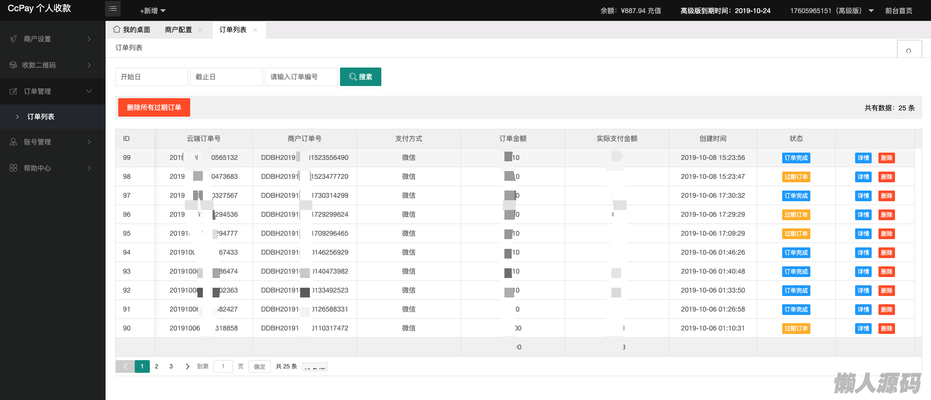The height and width of the screenshot is (400, 931).
Task: Go to page 2 of results
Action: [x=157, y=366]
